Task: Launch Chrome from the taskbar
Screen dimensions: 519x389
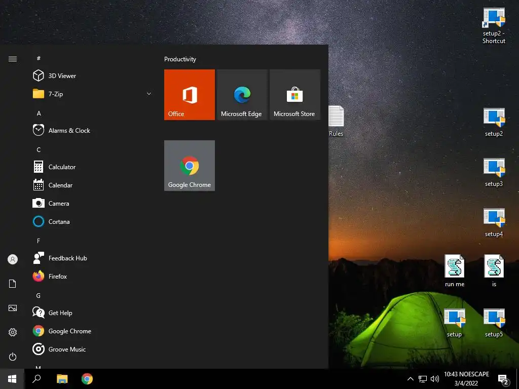Action: pyautogui.click(x=87, y=379)
